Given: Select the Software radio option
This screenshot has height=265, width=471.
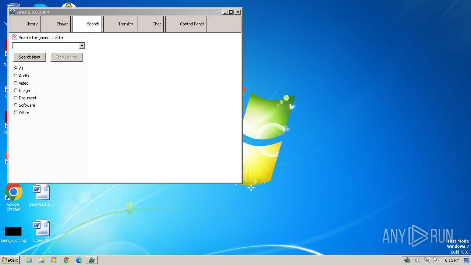Looking at the screenshot, I should [24, 105].
